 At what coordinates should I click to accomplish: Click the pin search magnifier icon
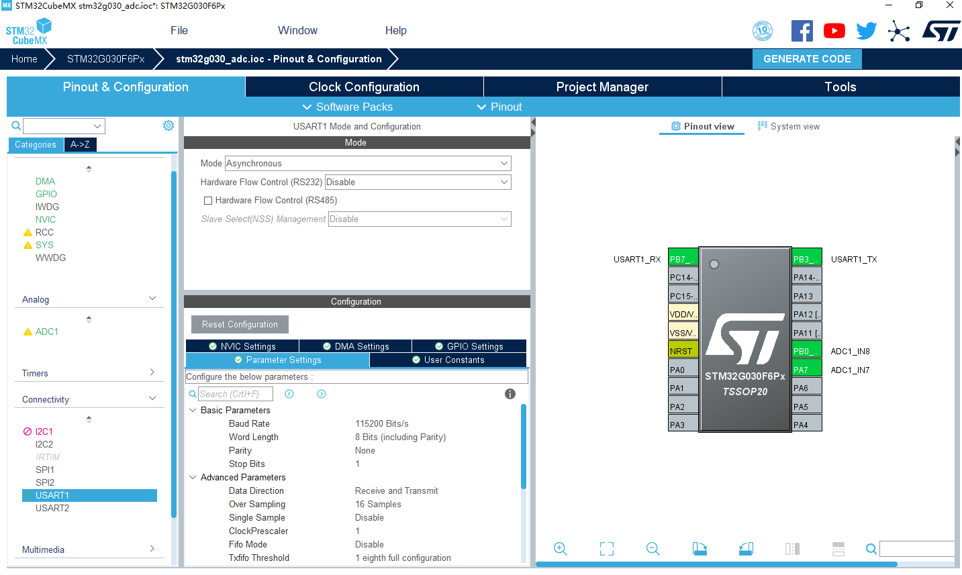(871, 549)
